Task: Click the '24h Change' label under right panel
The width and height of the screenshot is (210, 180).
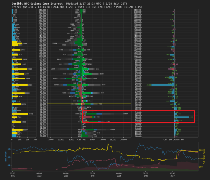Action: point(174,139)
